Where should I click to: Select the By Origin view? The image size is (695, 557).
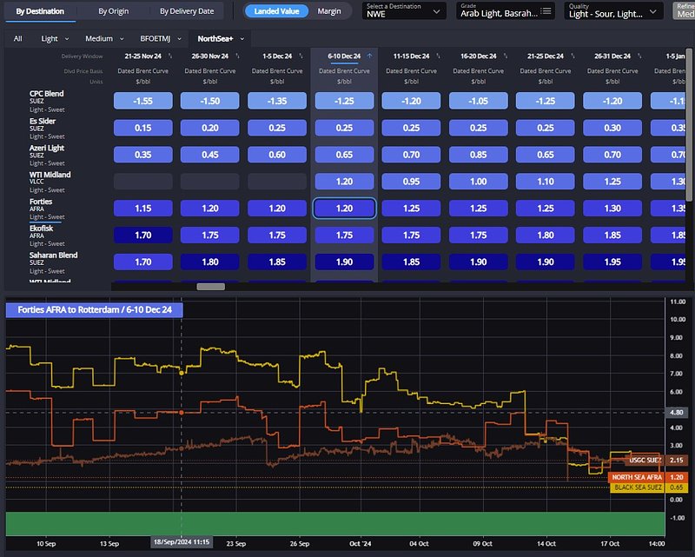click(x=115, y=11)
